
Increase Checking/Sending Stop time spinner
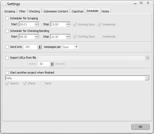(68, 35)
